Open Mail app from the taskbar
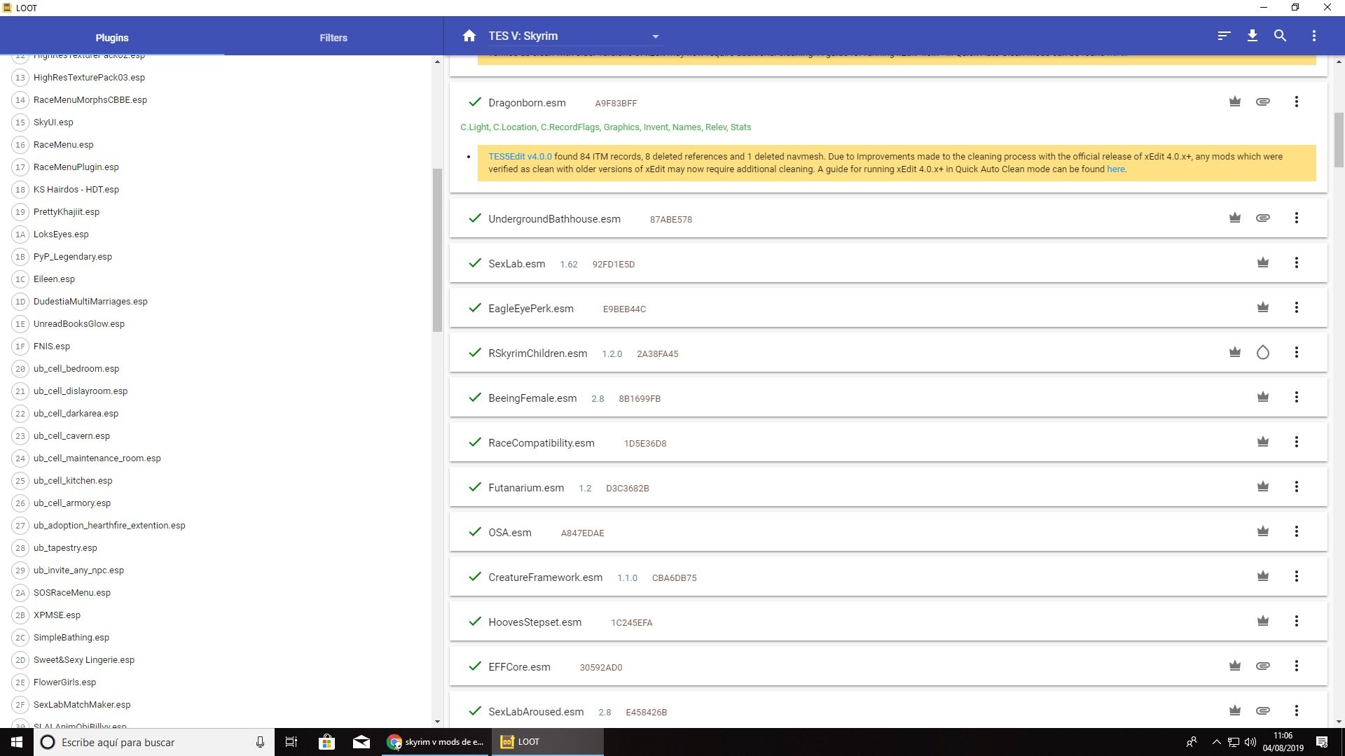The width and height of the screenshot is (1345, 756). click(x=361, y=742)
